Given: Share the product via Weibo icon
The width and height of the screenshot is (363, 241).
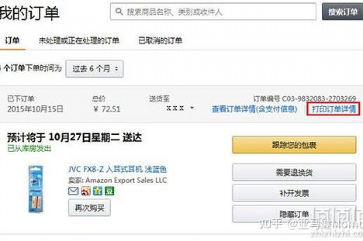Looking at the screenshot, I should [86, 191].
